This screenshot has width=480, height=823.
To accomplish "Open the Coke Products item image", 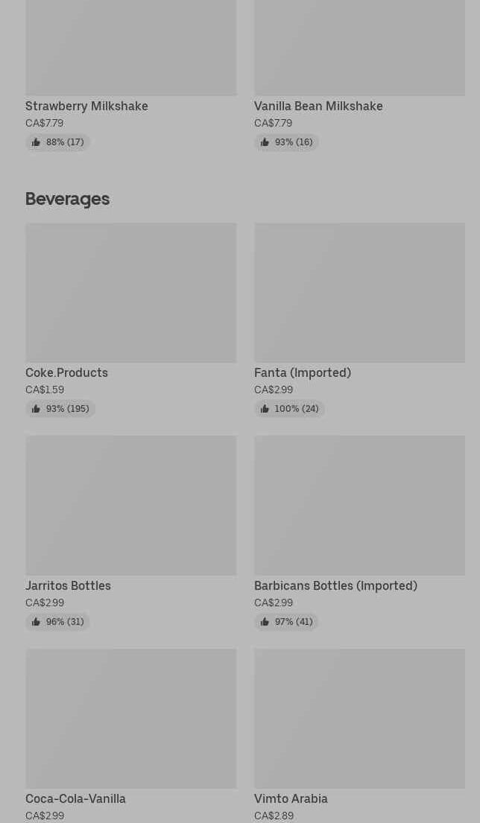I will (x=130, y=293).
